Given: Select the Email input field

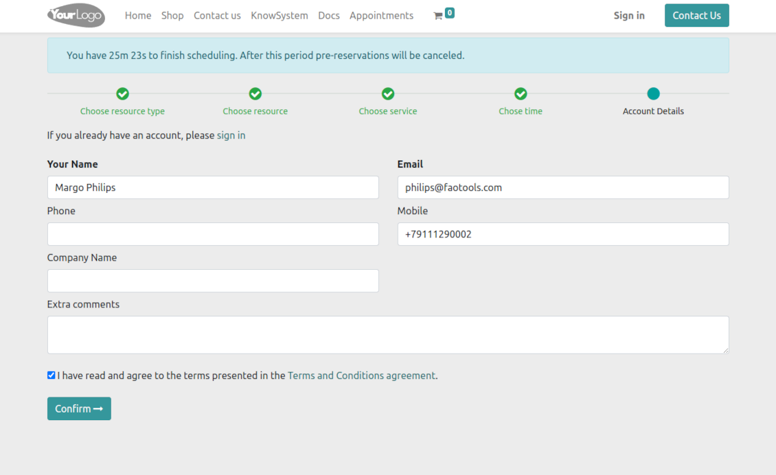Looking at the screenshot, I should (x=563, y=187).
